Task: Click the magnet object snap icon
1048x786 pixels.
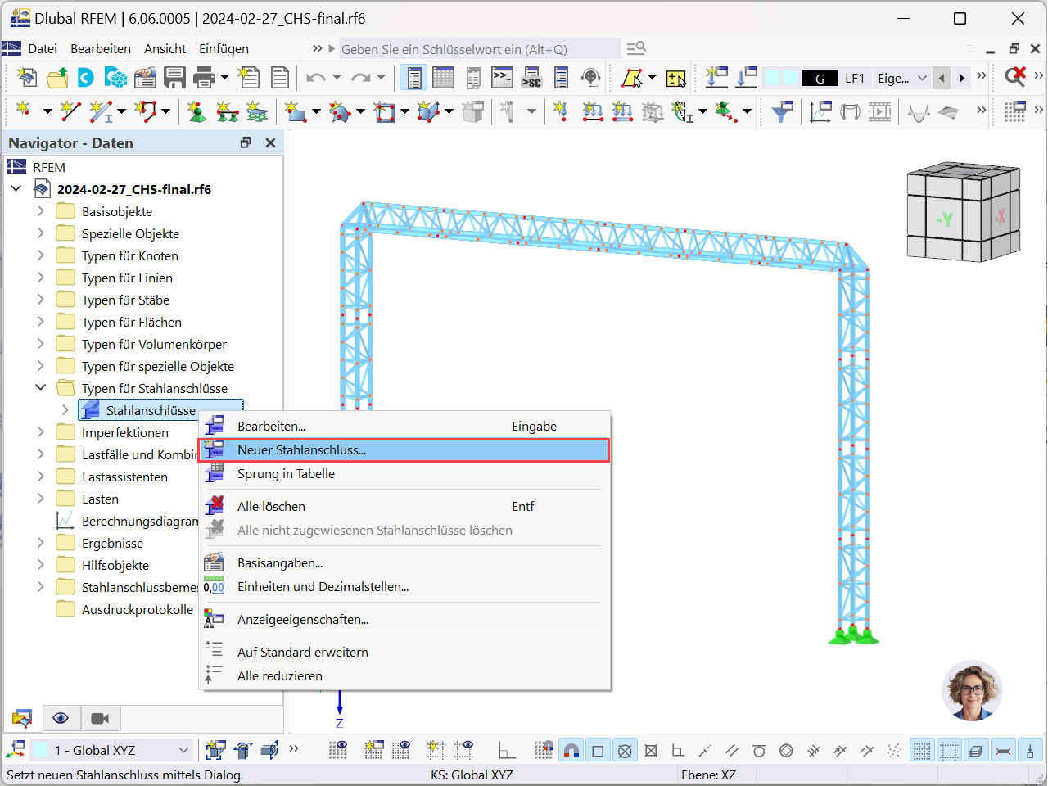Action: [571, 750]
